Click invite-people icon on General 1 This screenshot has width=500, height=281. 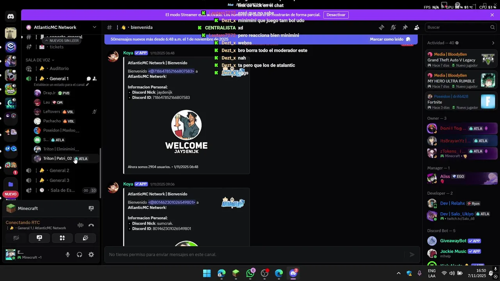pyautogui.click(x=95, y=79)
